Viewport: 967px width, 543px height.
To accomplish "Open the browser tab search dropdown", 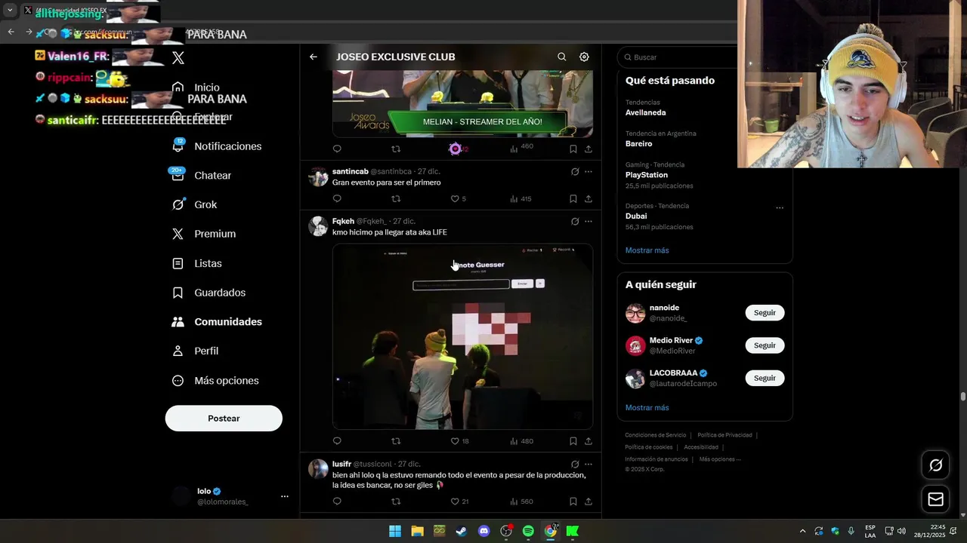I will pyautogui.click(x=10, y=11).
